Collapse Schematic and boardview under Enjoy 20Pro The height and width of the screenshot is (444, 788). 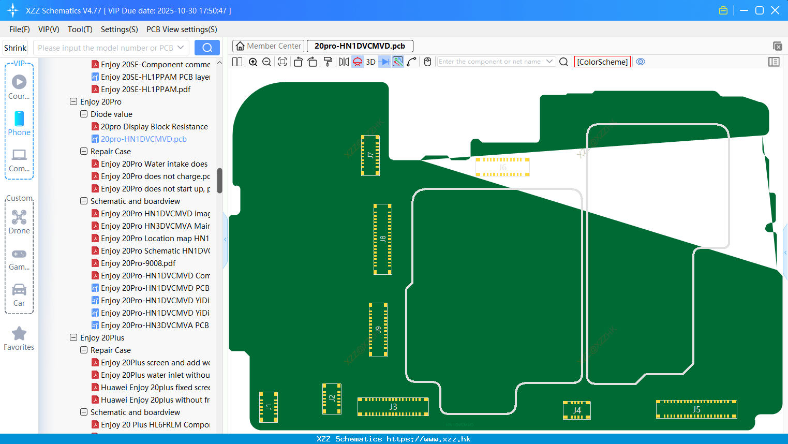[84, 201]
